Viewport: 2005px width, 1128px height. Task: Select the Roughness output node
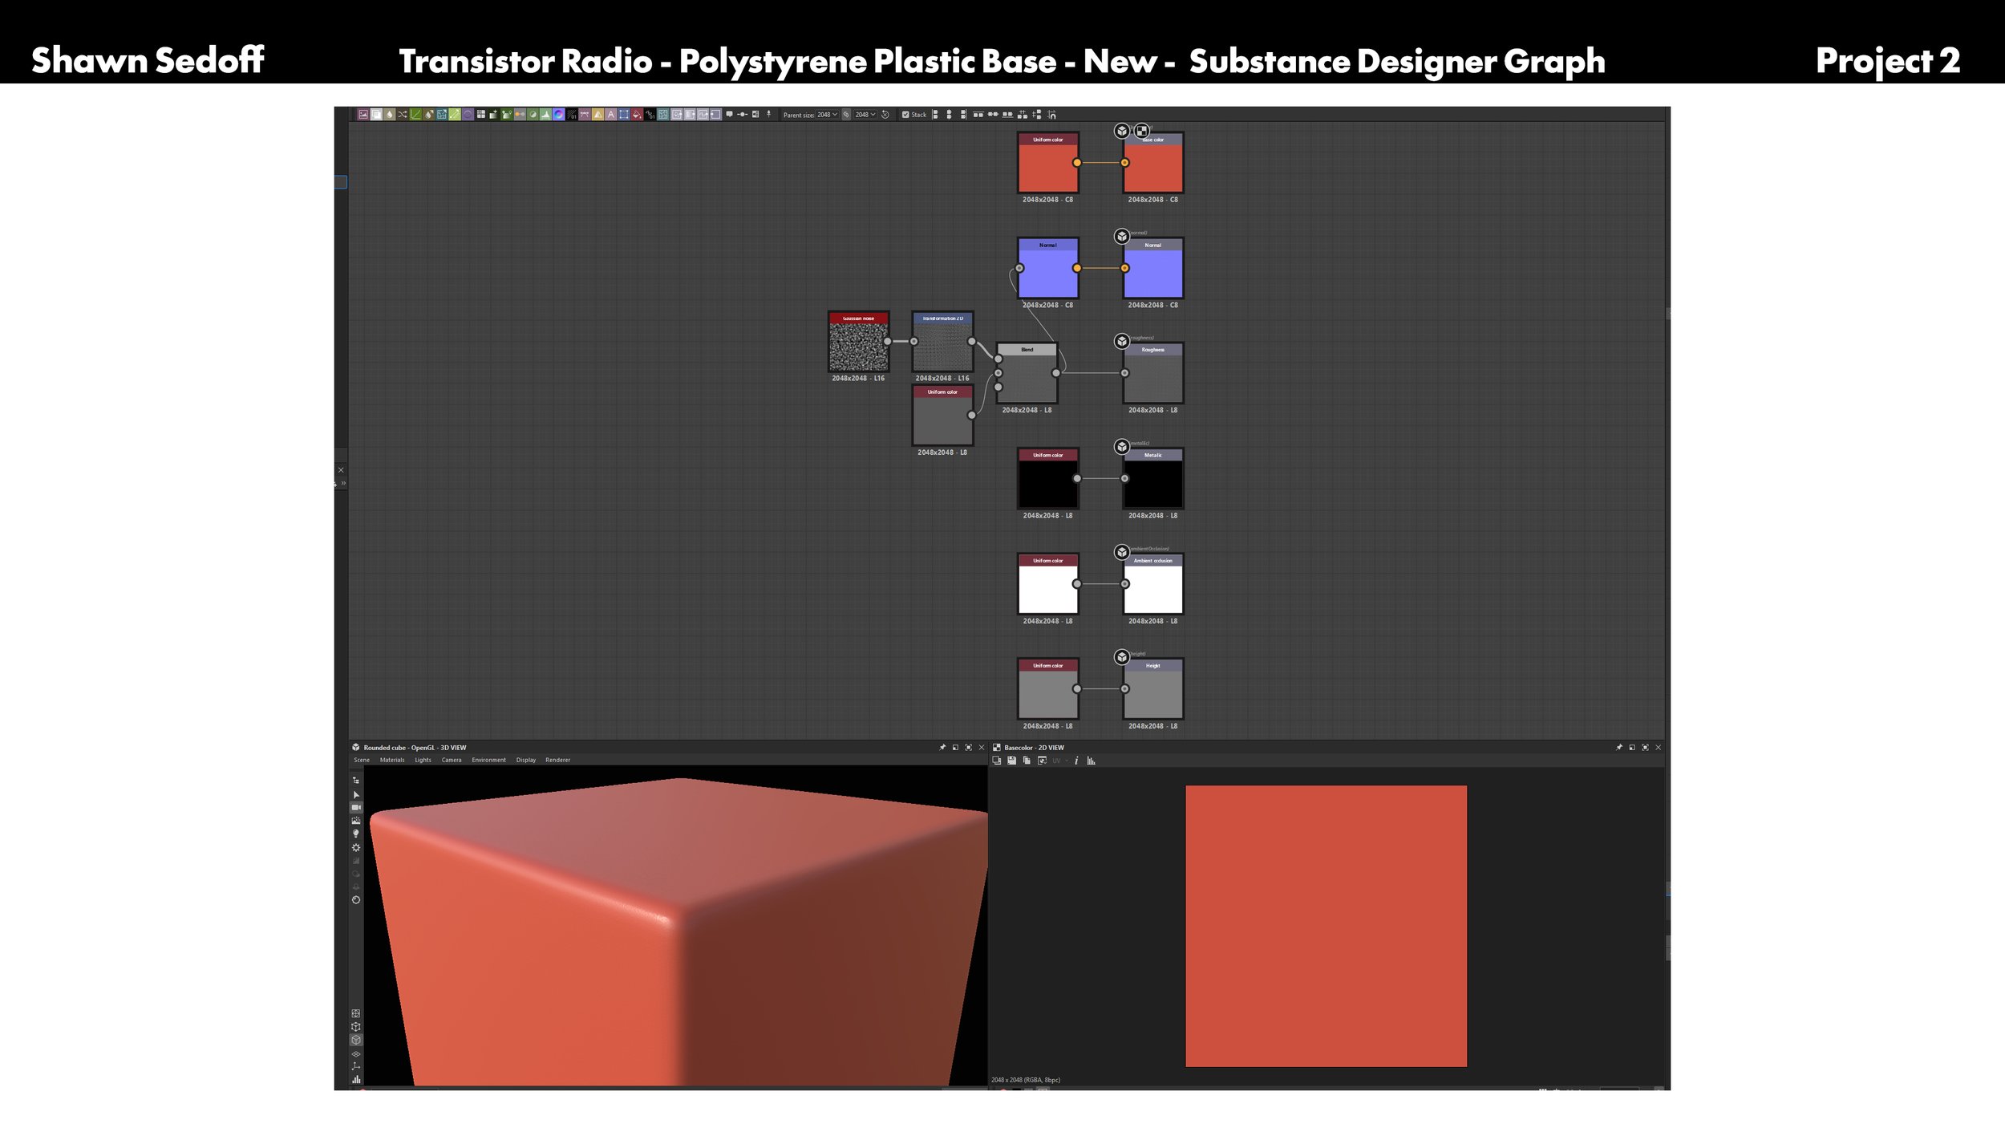pyautogui.click(x=1153, y=373)
